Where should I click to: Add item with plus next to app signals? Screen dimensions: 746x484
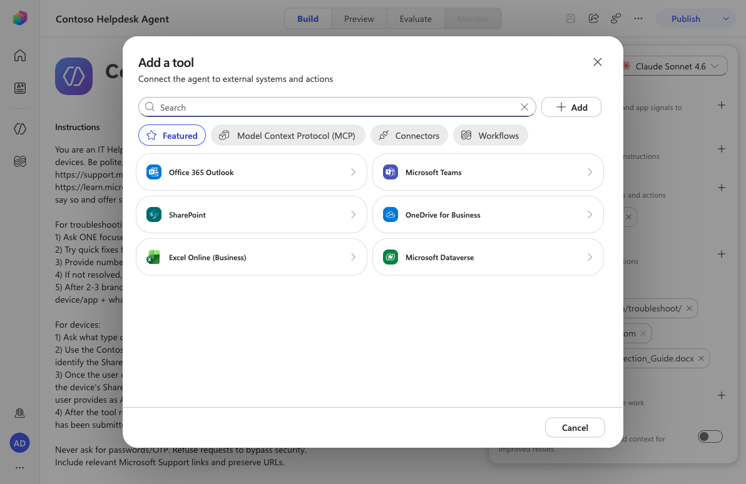721,105
